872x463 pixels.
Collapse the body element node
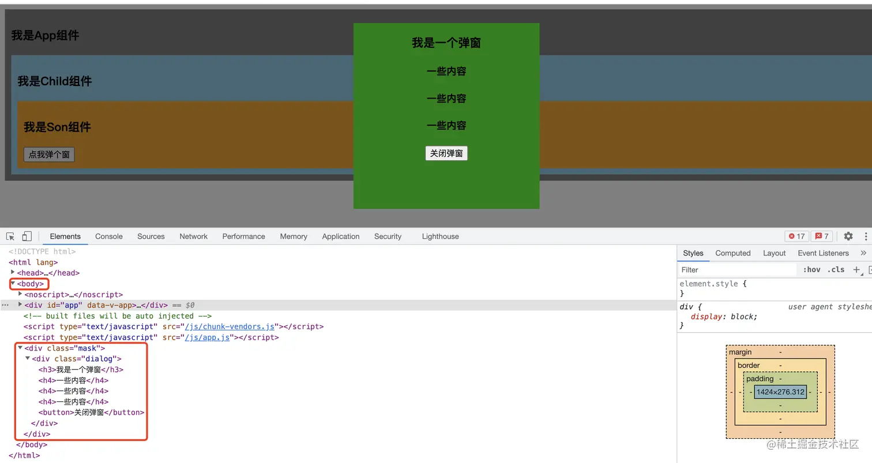coord(13,284)
